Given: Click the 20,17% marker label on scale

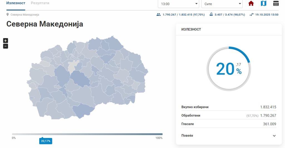Looking at the screenshot, I should 46,141.
